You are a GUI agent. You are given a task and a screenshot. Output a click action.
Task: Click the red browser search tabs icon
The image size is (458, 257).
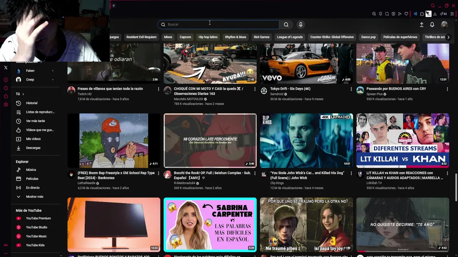coord(433,6)
